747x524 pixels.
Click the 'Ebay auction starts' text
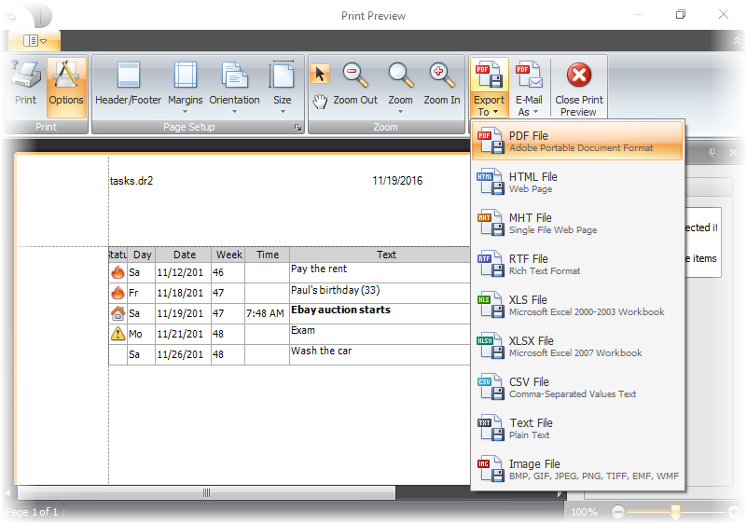[x=340, y=310]
